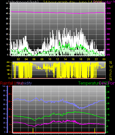Select the 270 wind direction label
Image resolution: width=115 pixels, height=135 pixels.
click(8, 66)
